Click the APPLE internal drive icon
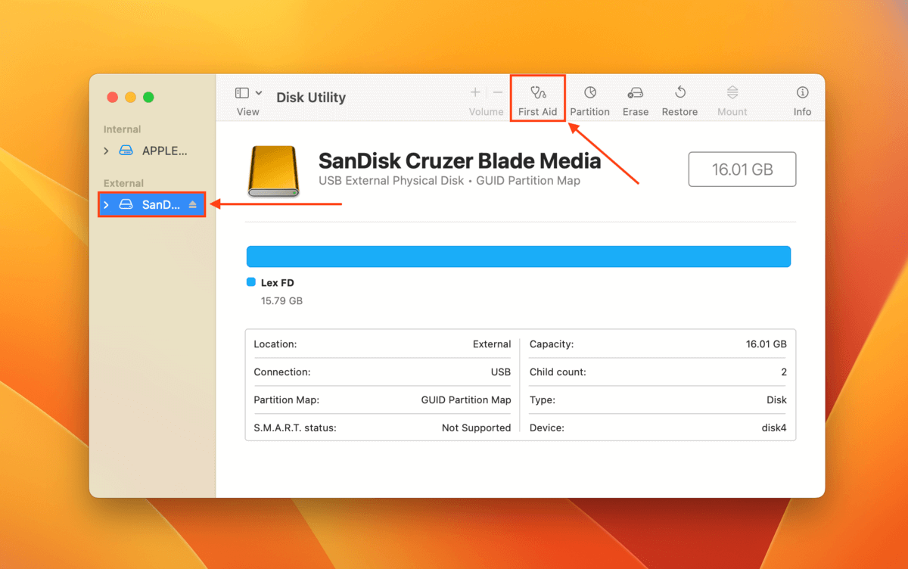908x569 pixels. 126,151
